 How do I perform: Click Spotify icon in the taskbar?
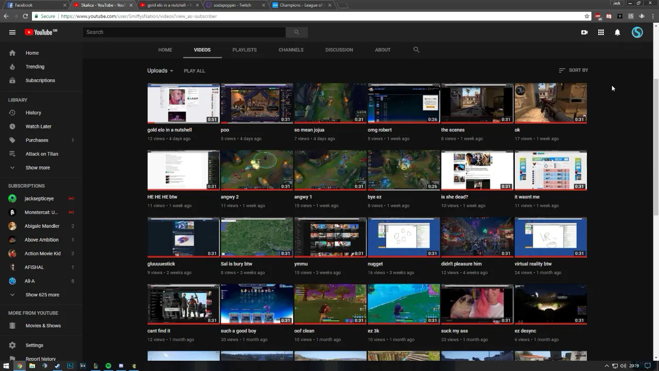point(108,366)
